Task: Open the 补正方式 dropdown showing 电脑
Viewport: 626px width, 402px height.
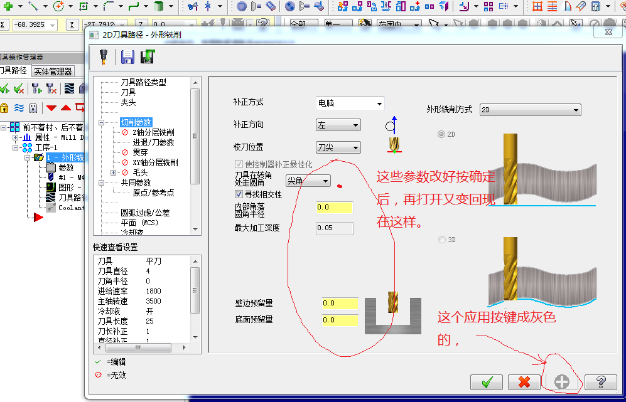Action: (350, 103)
